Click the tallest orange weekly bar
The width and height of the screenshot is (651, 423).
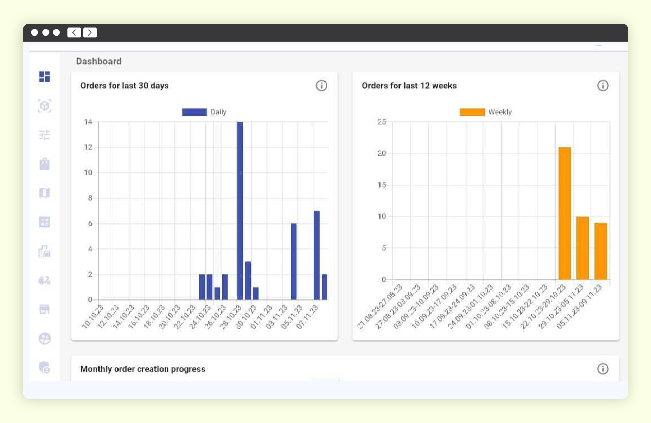[564, 213]
